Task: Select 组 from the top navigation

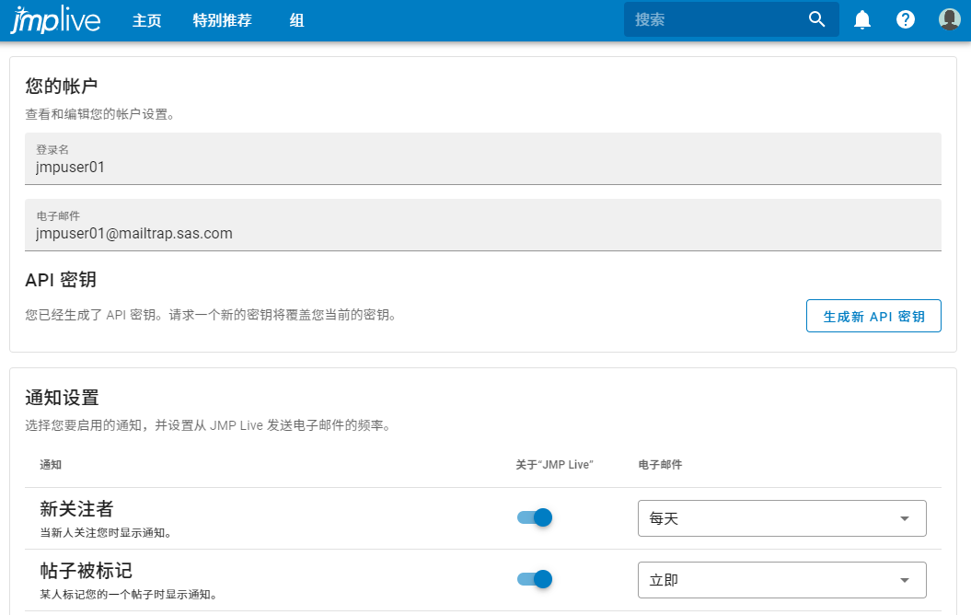Action: (x=295, y=19)
